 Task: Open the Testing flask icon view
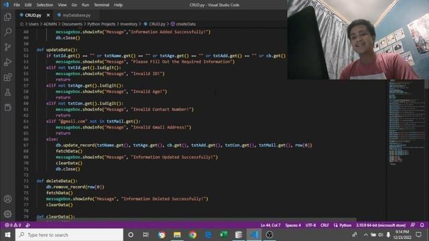click(7, 92)
